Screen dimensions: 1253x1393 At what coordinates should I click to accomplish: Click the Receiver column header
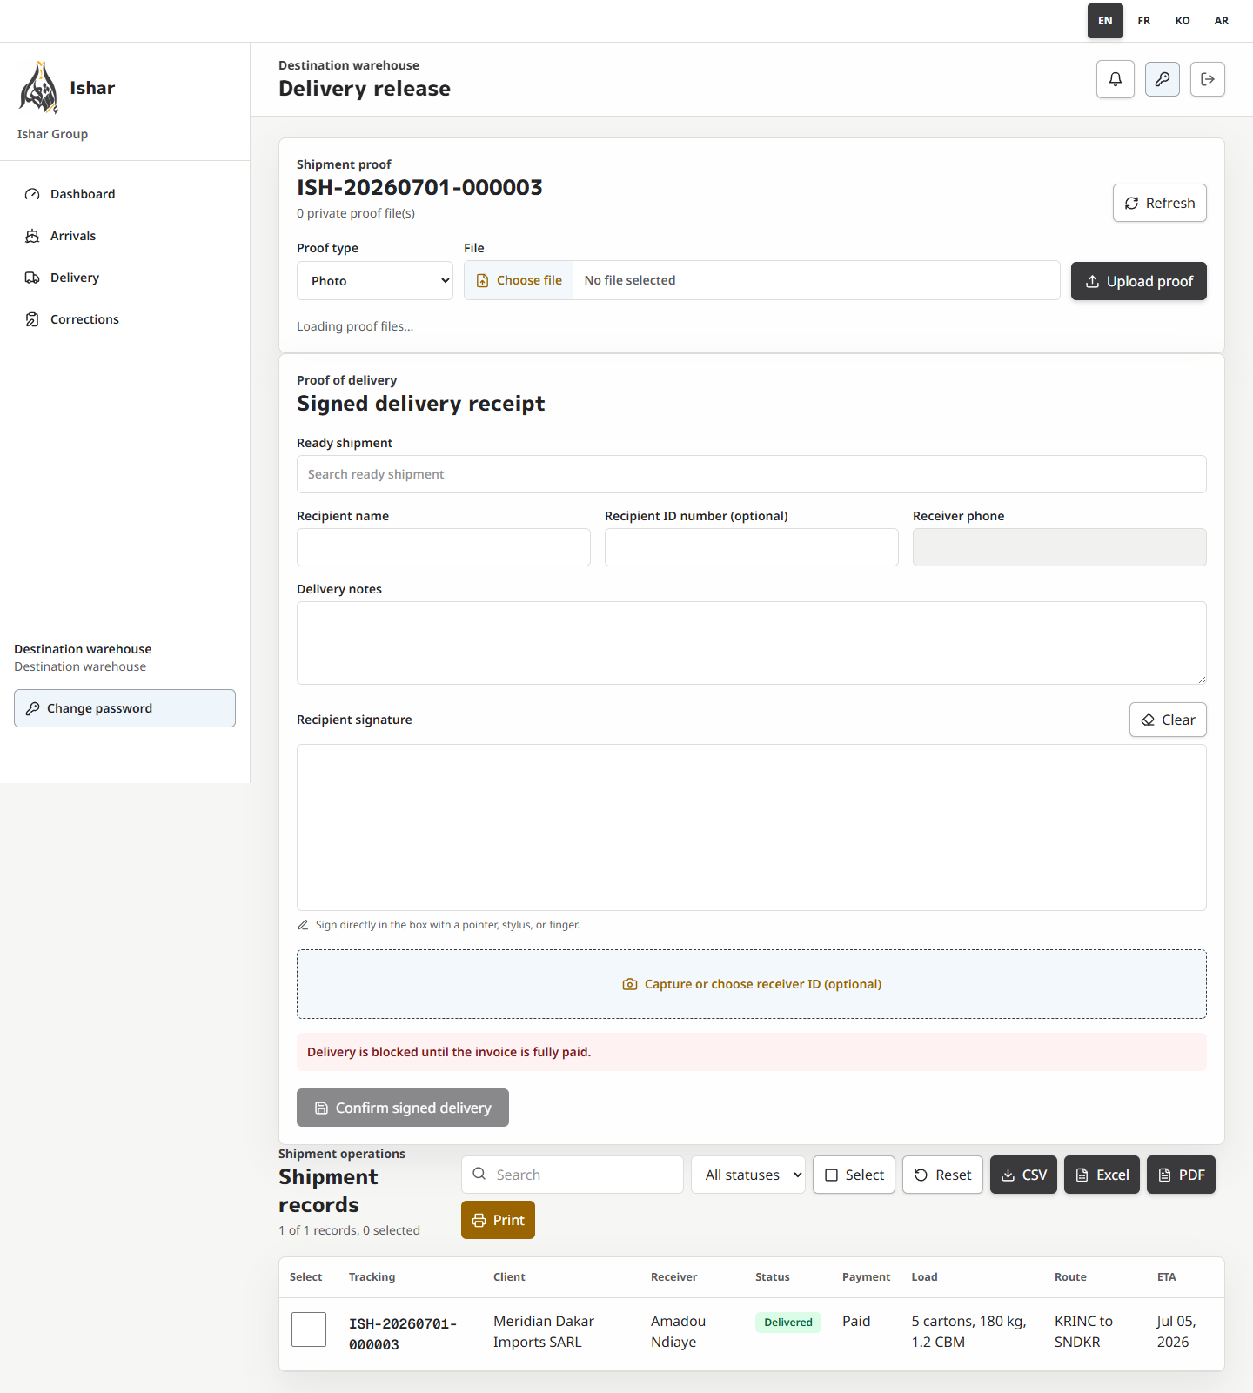pyautogui.click(x=673, y=1277)
